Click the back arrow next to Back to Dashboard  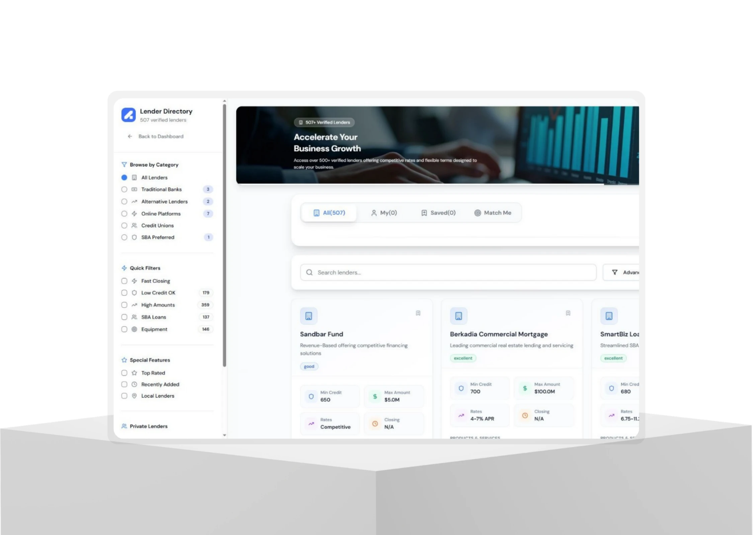pyautogui.click(x=130, y=136)
